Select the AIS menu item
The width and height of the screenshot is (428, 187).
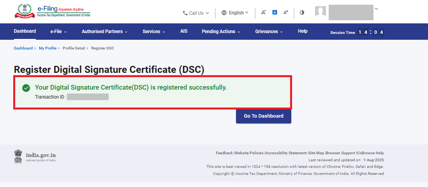[x=184, y=31]
